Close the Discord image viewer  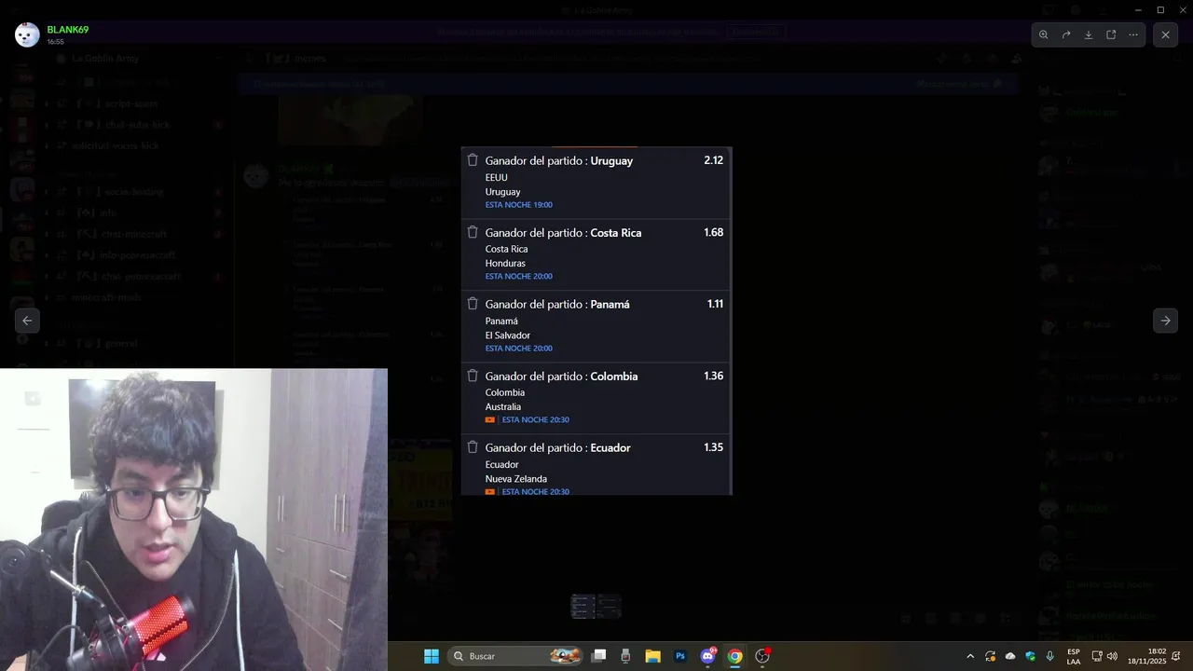click(1165, 34)
